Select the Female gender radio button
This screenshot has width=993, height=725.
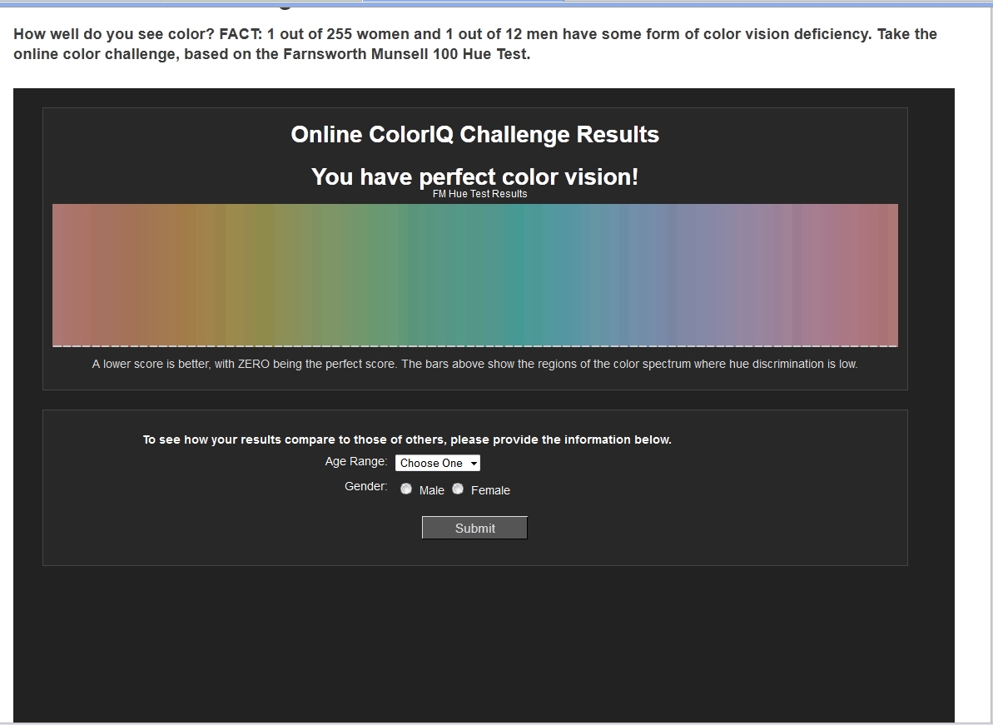click(x=458, y=489)
